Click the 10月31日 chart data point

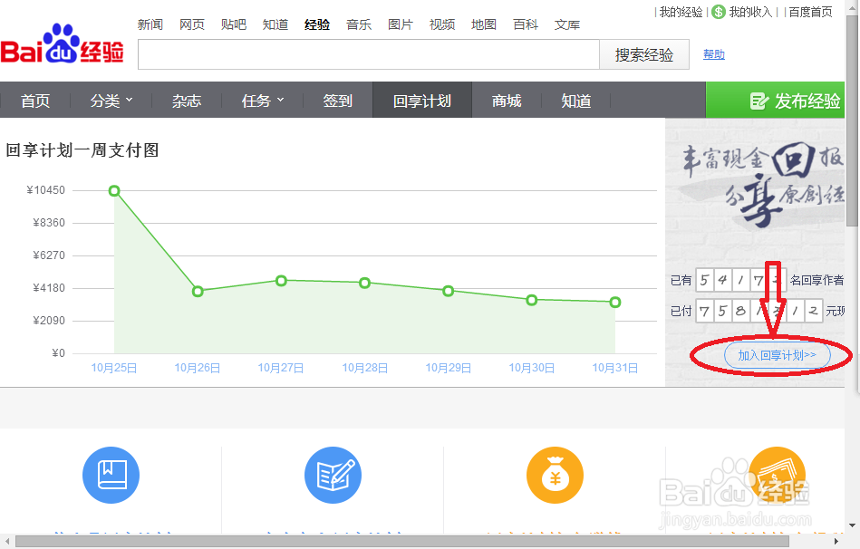click(x=615, y=303)
